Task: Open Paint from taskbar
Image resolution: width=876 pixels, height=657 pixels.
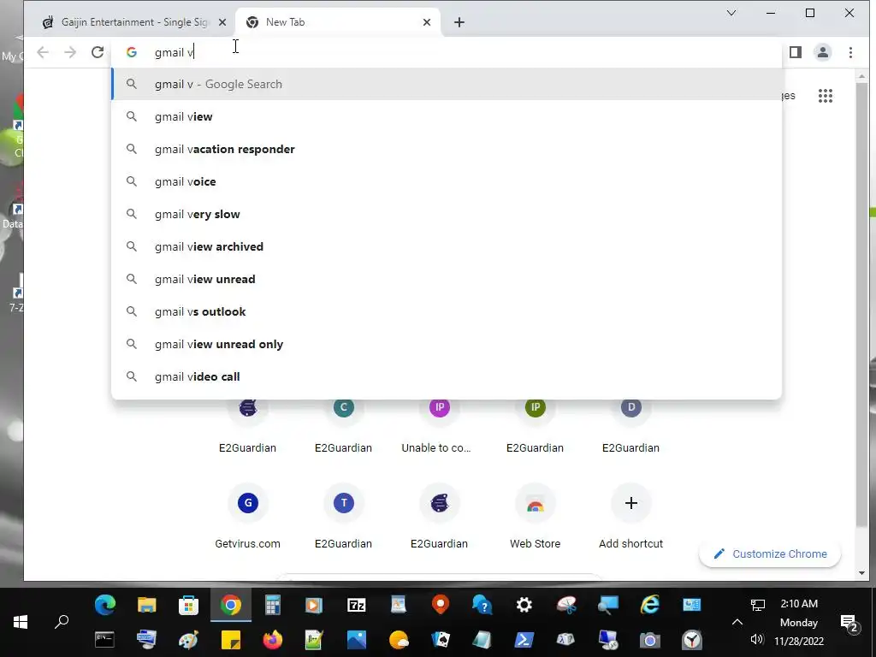Action: pyautogui.click(x=189, y=640)
